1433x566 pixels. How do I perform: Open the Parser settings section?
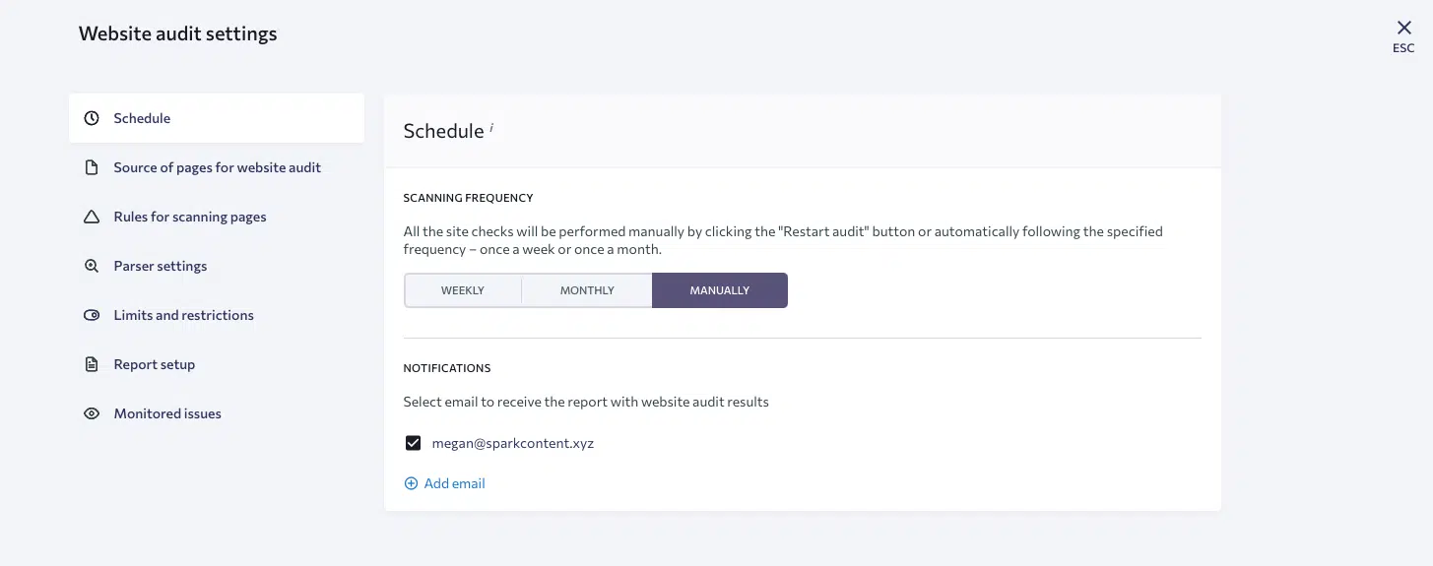161,266
